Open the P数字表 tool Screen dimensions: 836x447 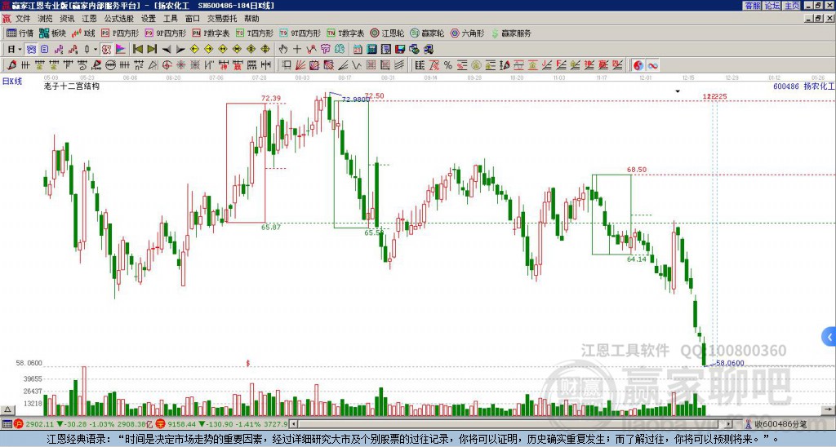tap(211, 33)
